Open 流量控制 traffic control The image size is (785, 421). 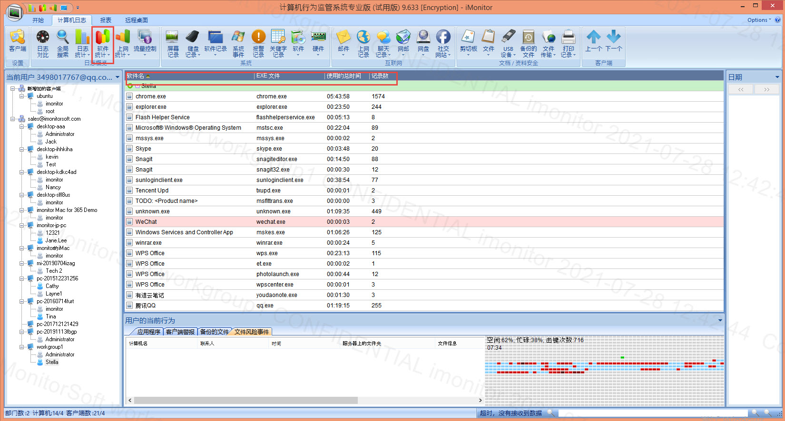tap(145, 43)
